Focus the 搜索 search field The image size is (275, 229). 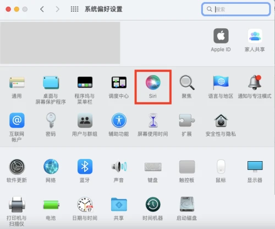[x=236, y=9]
